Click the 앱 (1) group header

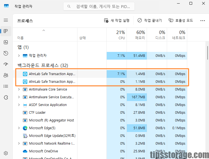pyautogui.click(x=23, y=47)
